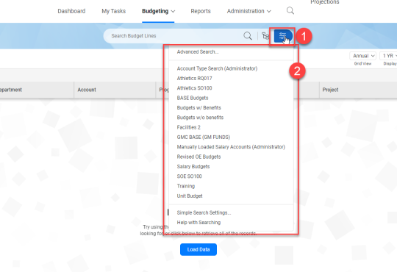
Task: Click the magnifier inside Search Budget Lines bar
Action: [x=248, y=36]
